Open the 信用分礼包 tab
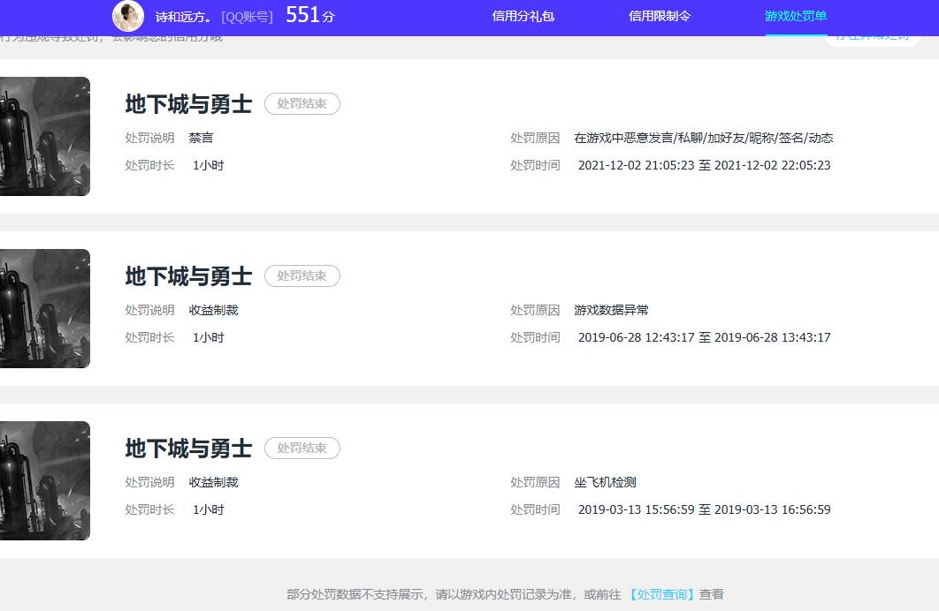 523,16
